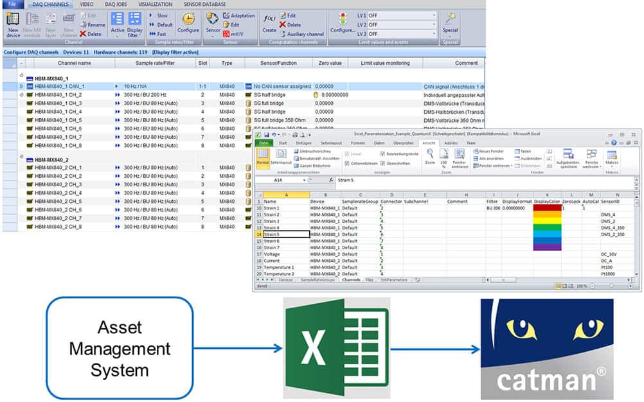Click the green DisplayColor cell for Strain 4

pos(547,228)
